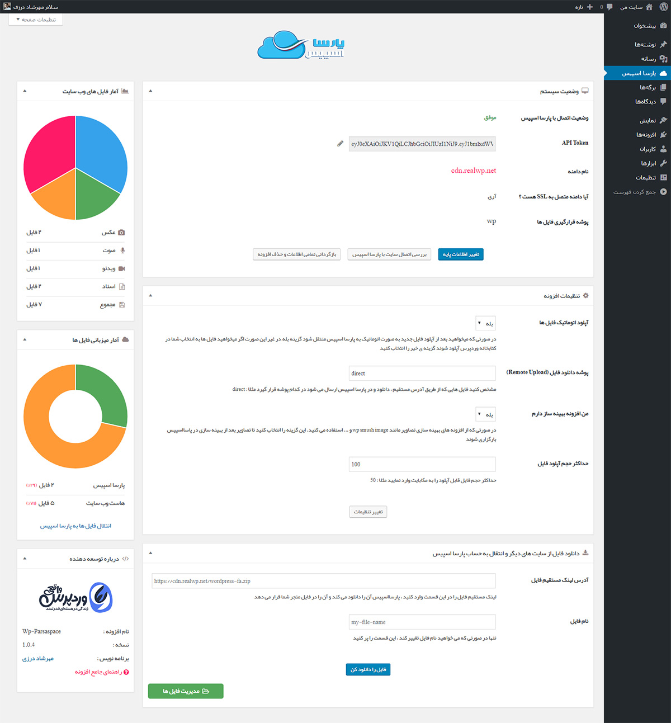Click the help icon beside راهنمای جامع افزونه
This screenshot has height=723, width=671.
point(126,672)
